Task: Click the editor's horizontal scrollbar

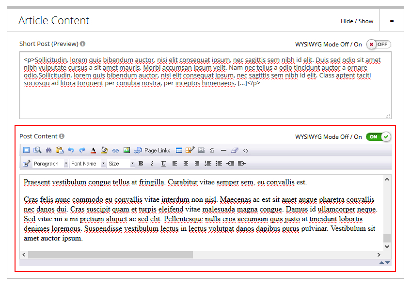Action: click(111, 255)
